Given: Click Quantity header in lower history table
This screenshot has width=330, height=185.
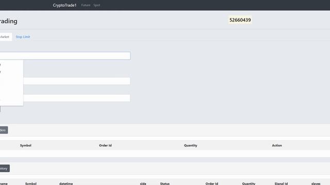Looking at the screenshot, I should tap(249, 183).
